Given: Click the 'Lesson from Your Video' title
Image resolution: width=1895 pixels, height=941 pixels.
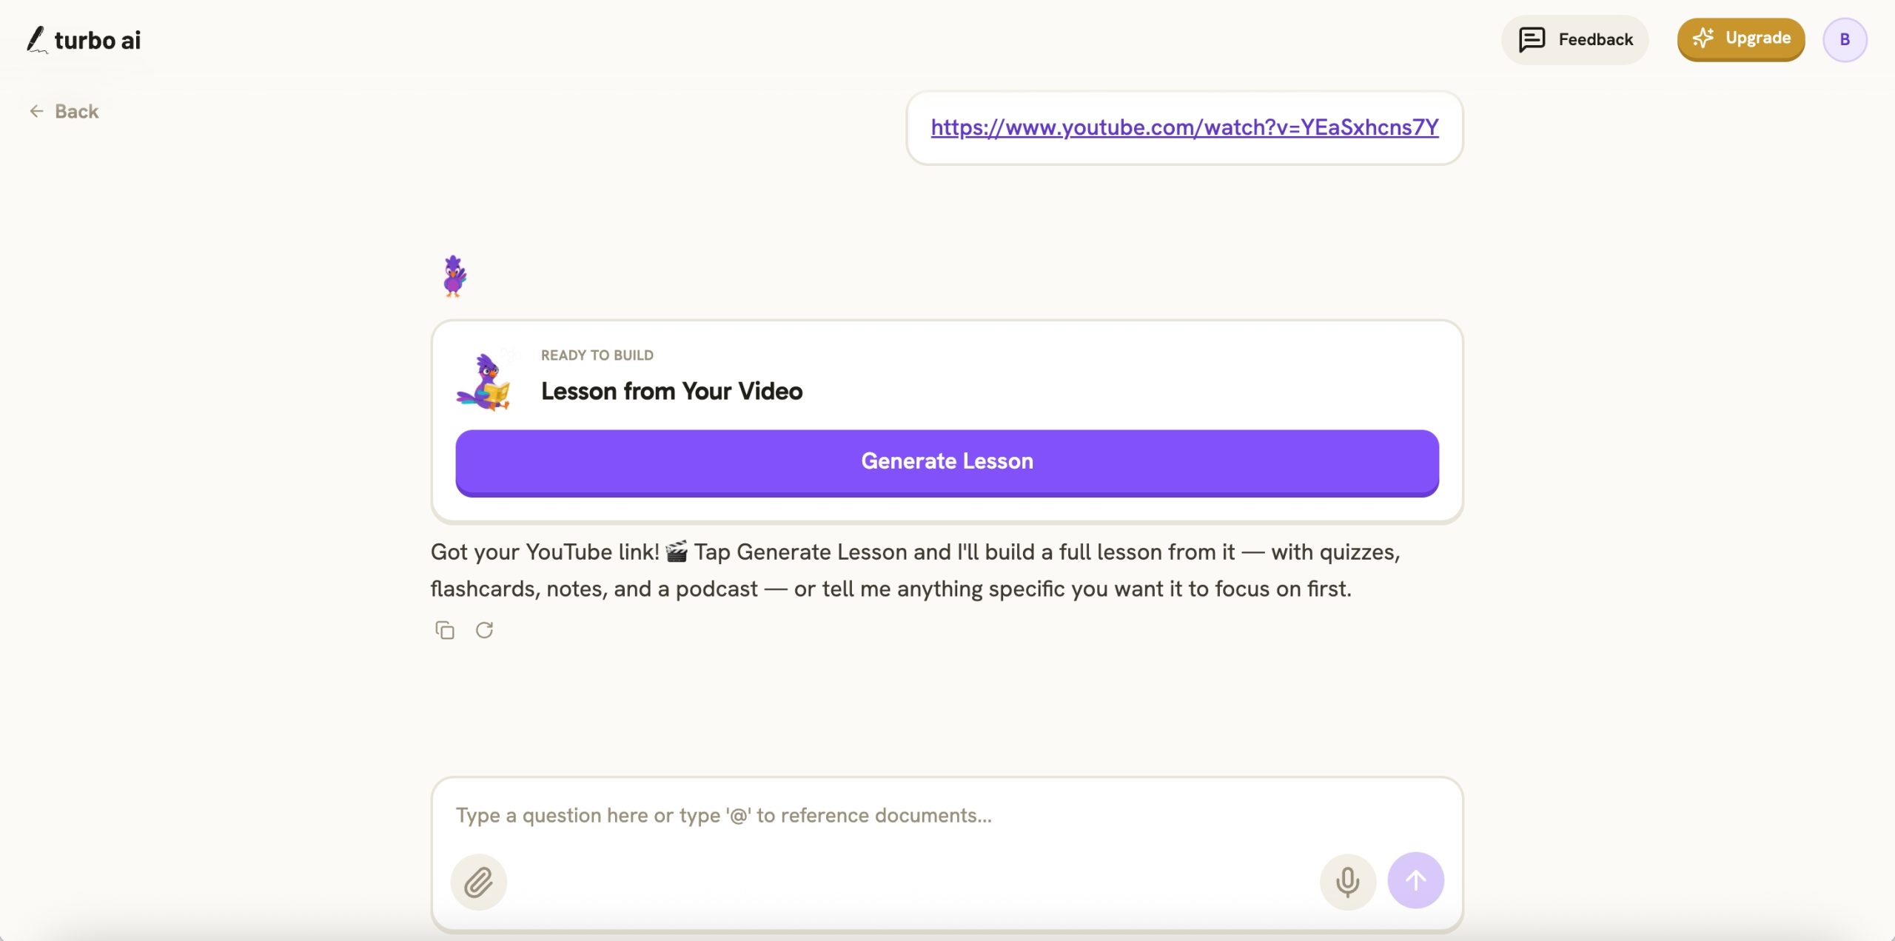Looking at the screenshot, I should (671, 391).
